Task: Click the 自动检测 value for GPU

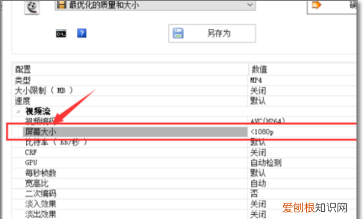Action: click(266, 163)
